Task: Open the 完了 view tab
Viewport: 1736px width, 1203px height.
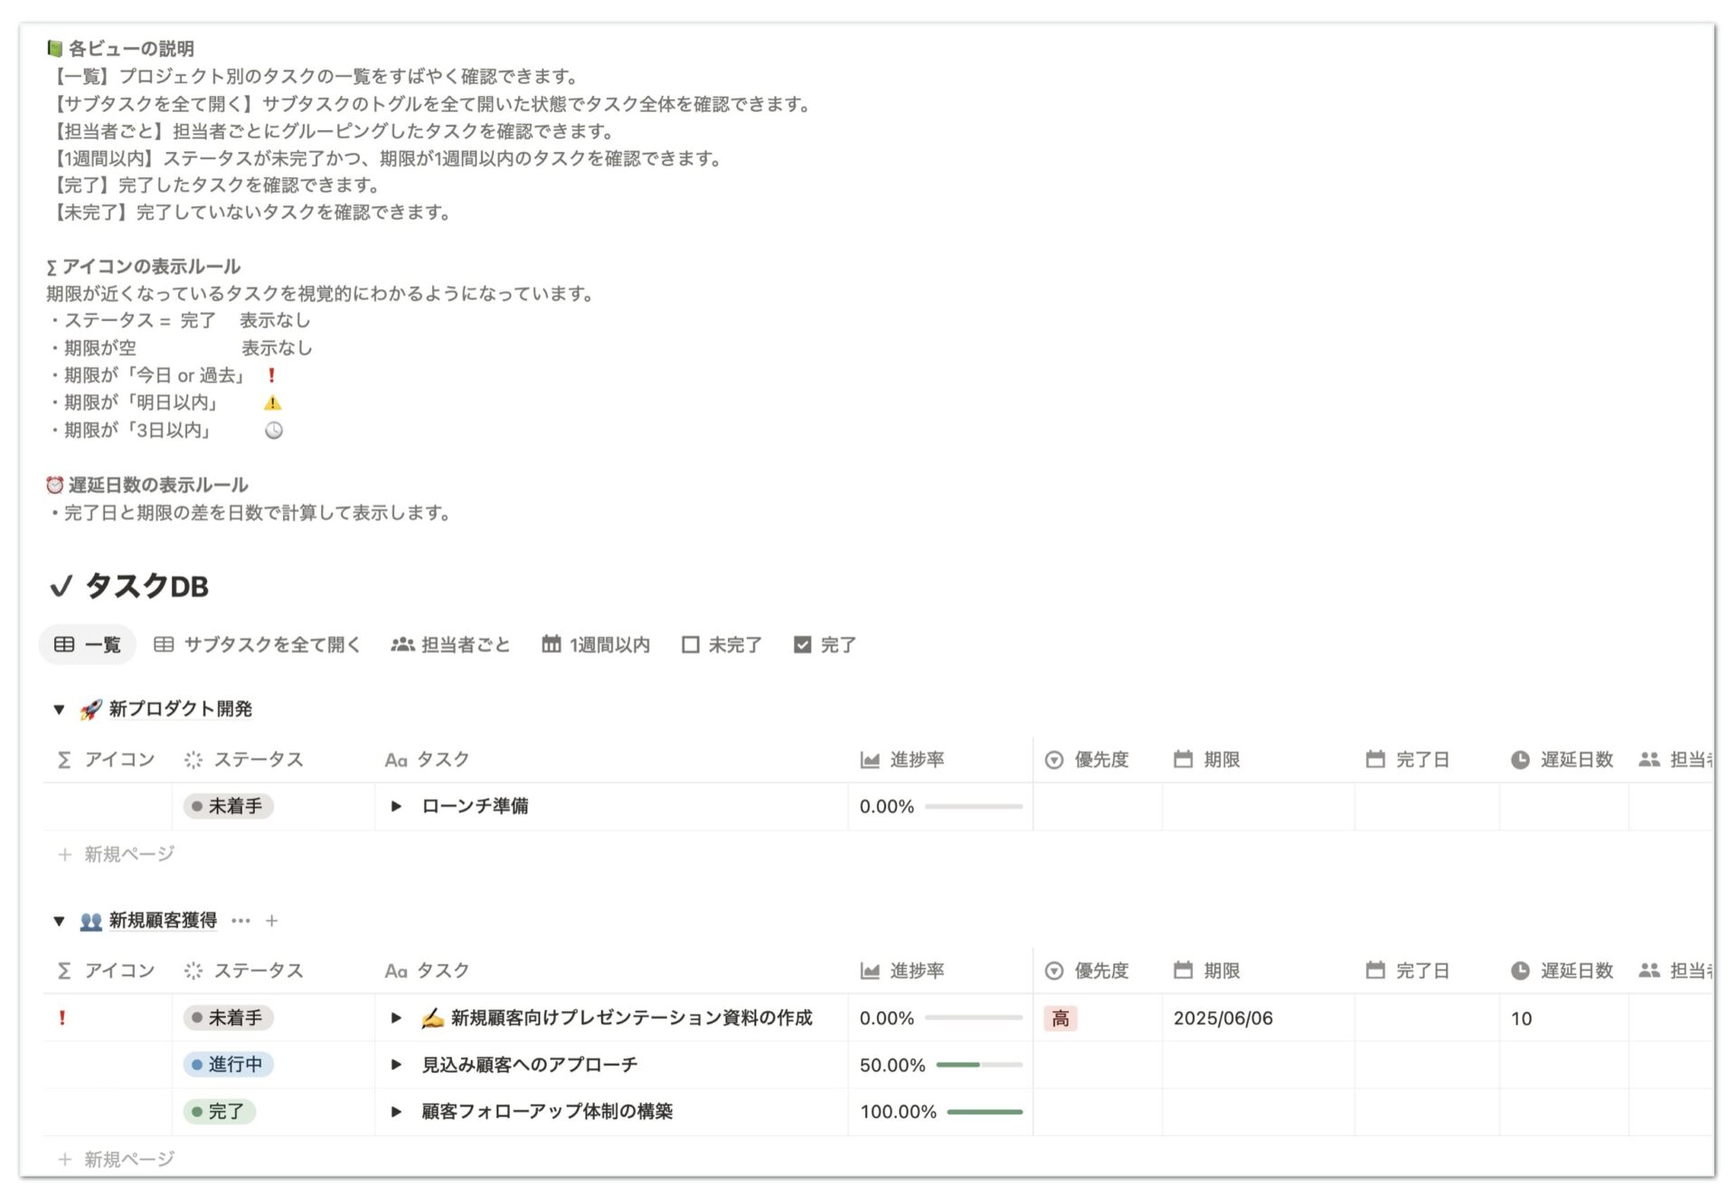Action: click(825, 645)
